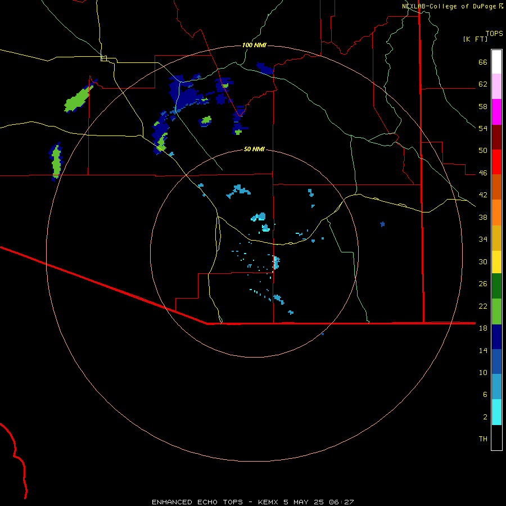Click the 'TOPS' legend title
The width and height of the screenshot is (506, 506).
pyautogui.click(x=494, y=34)
